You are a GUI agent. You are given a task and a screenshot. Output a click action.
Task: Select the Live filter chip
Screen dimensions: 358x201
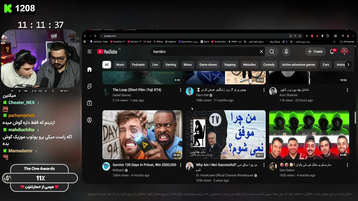click(x=155, y=64)
